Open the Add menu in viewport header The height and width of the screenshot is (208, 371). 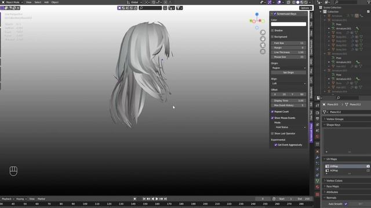tap(46, 2)
